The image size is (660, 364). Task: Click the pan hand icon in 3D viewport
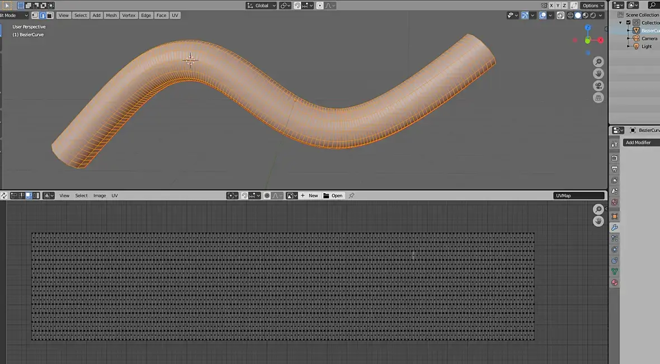(598, 74)
